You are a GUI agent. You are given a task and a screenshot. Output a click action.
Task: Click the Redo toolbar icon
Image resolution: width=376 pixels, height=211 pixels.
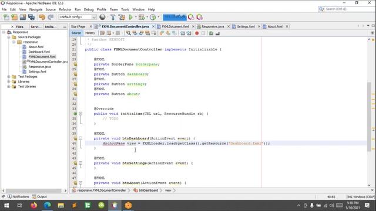point(51,17)
